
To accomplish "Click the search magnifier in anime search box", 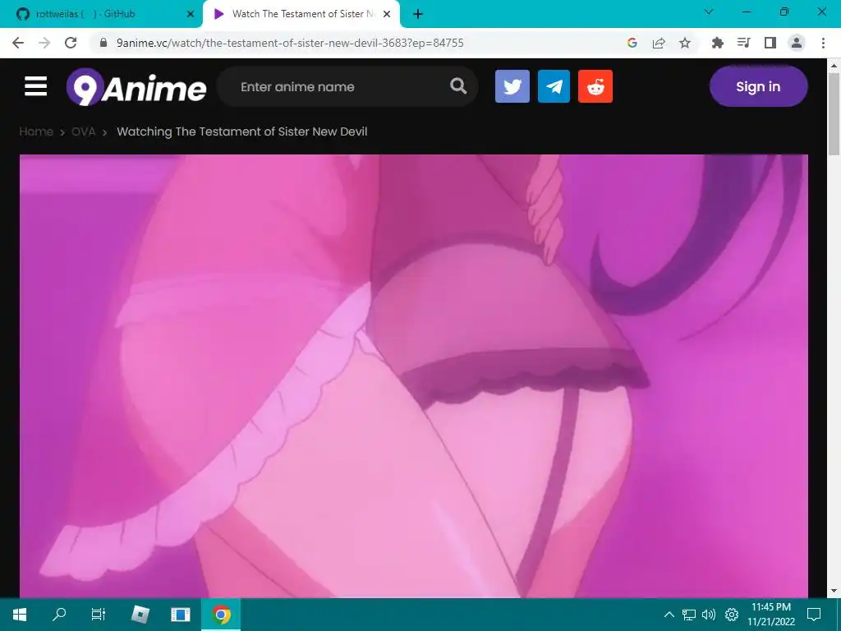I will [458, 85].
